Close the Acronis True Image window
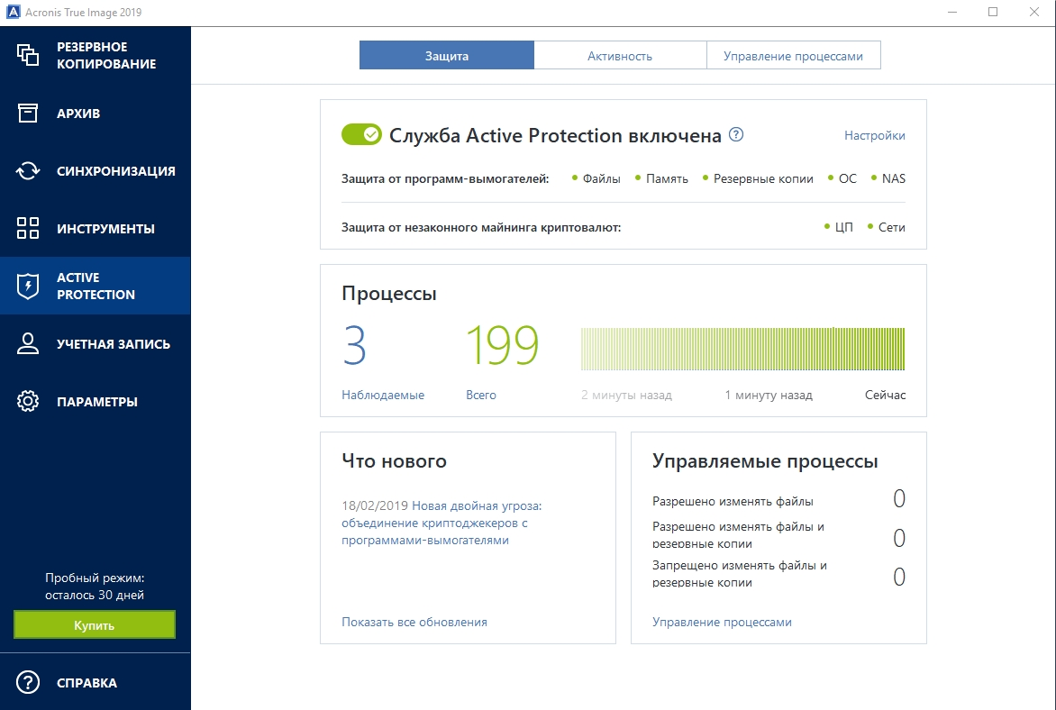 (x=1034, y=12)
